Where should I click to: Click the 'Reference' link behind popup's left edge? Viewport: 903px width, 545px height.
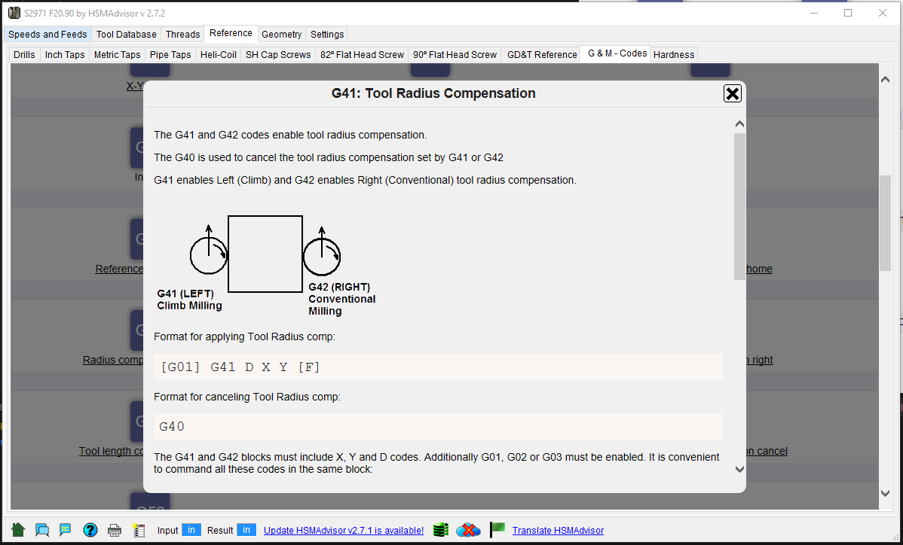(x=119, y=269)
